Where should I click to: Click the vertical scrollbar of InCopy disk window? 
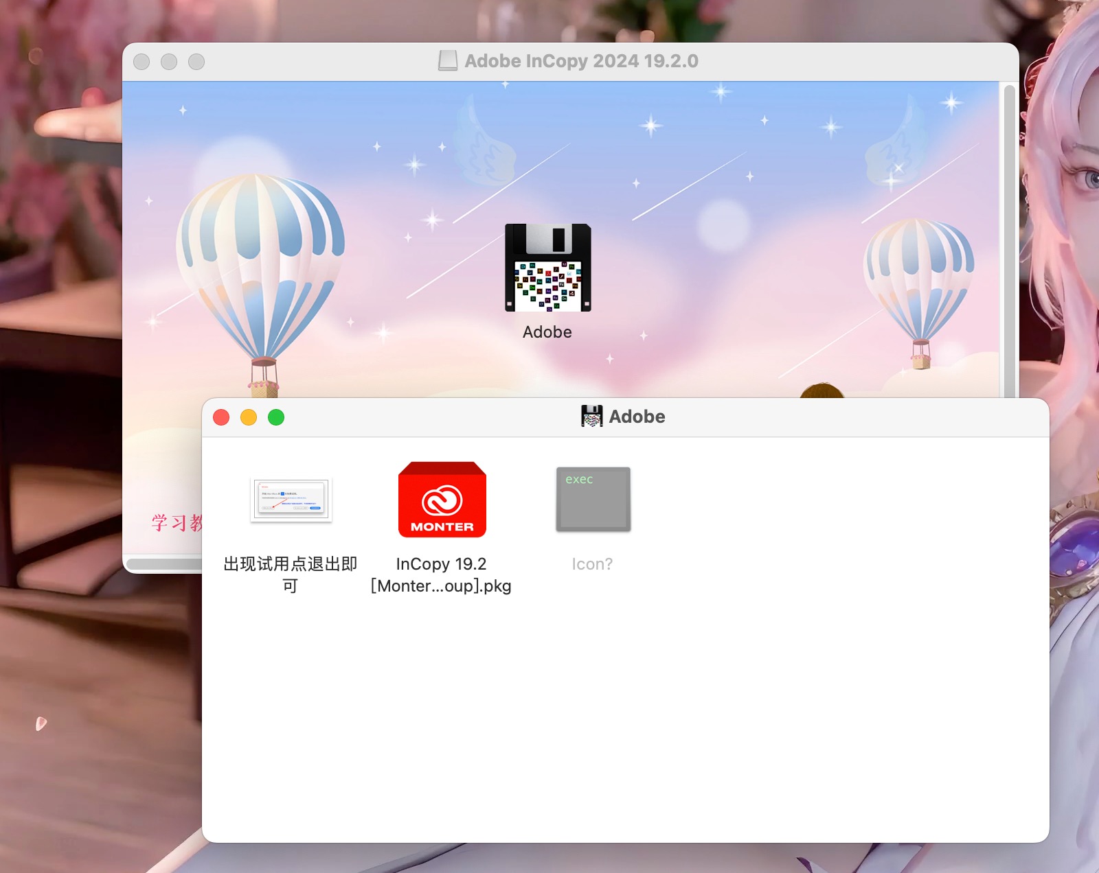(x=1009, y=240)
